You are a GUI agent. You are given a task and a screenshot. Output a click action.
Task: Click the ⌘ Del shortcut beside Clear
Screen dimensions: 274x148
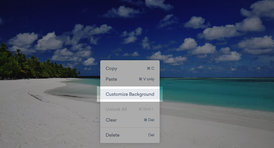pos(149,120)
